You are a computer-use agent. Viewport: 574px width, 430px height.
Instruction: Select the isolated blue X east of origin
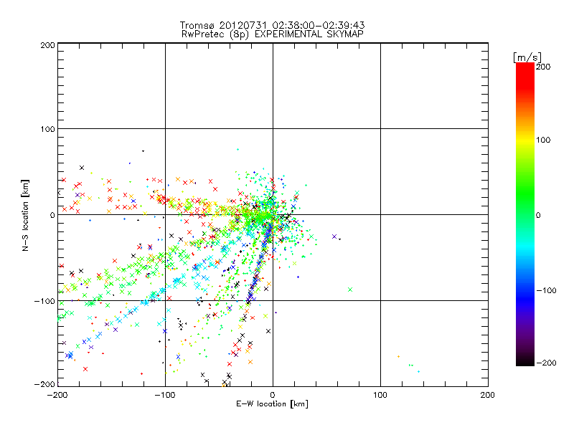click(x=334, y=236)
